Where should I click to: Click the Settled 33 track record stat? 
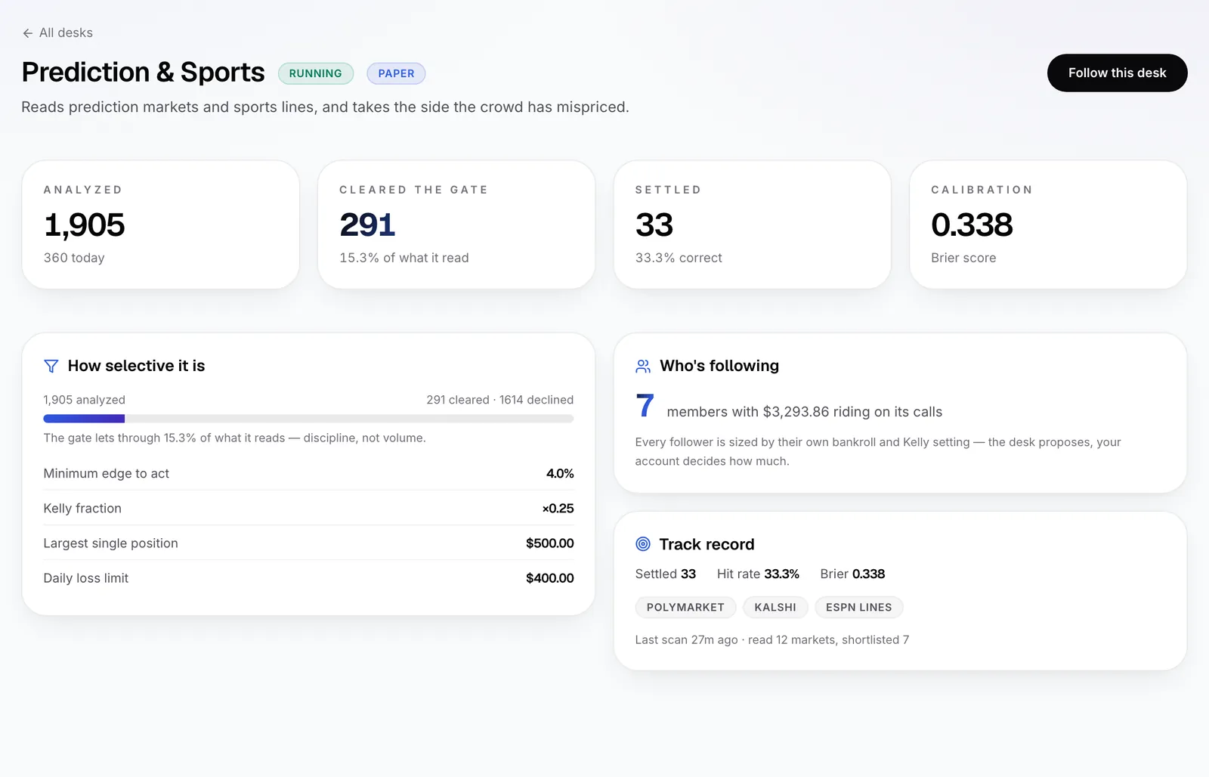tap(666, 574)
